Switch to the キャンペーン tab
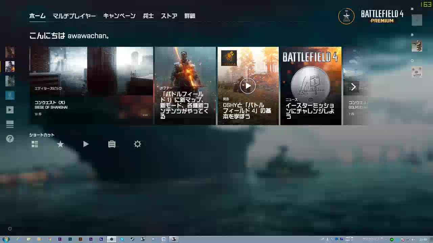The image size is (433, 243). (119, 16)
